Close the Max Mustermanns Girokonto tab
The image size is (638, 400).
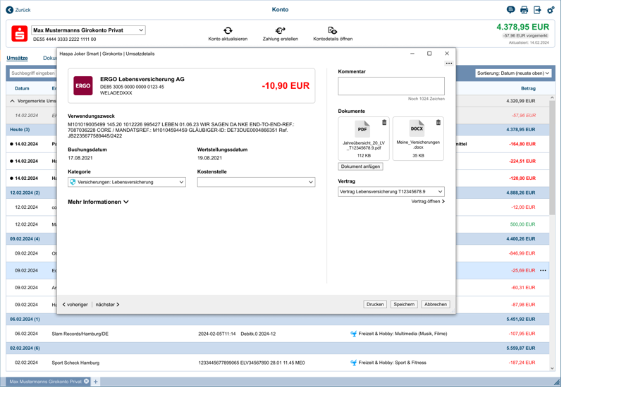pos(86,381)
